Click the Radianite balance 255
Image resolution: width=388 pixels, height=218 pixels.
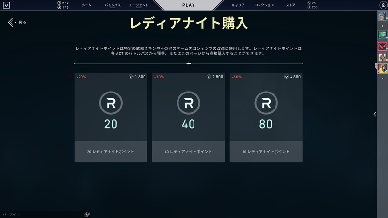point(314,7)
